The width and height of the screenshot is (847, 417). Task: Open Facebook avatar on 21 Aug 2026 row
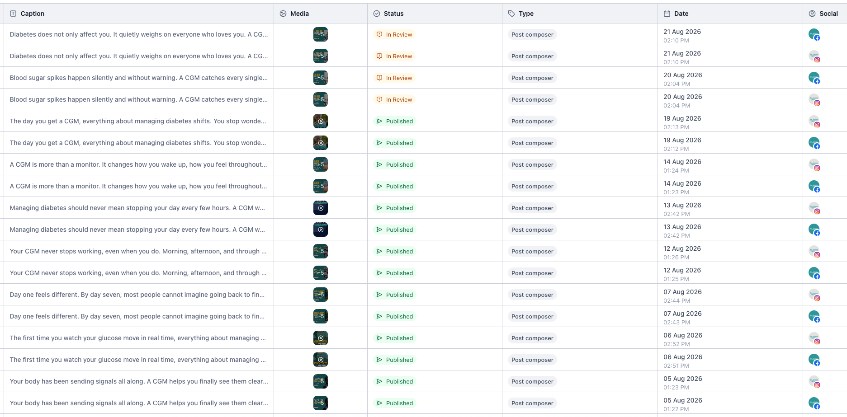click(814, 34)
